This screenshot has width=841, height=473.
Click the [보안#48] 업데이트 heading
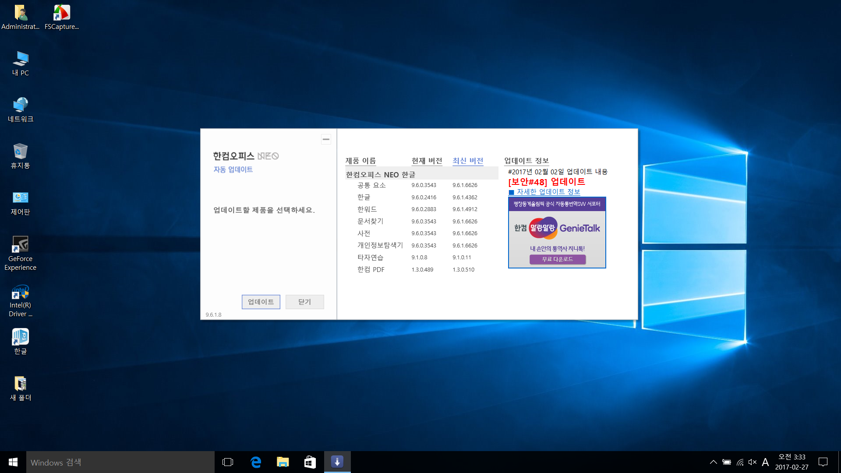[546, 182]
